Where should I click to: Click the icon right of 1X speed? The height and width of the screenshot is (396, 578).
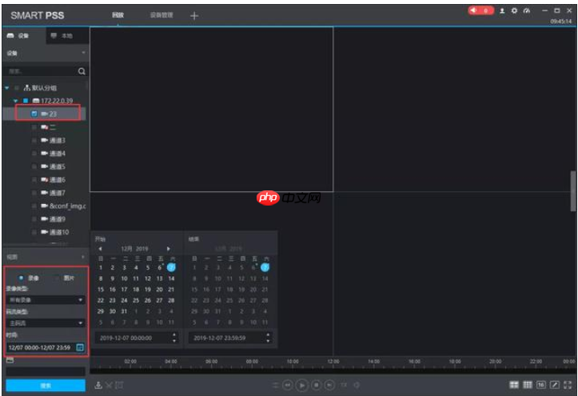click(357, 386)
